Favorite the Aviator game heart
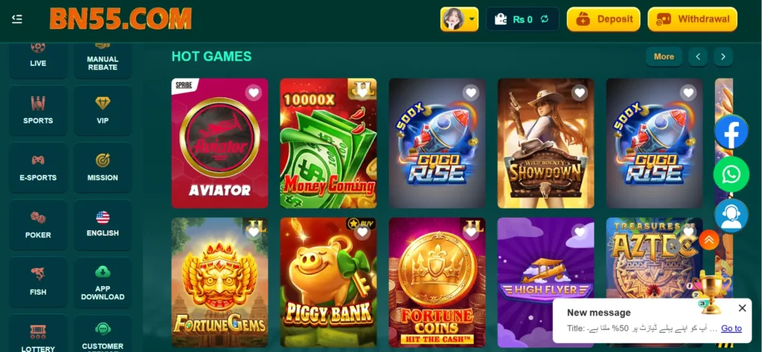Viewport: 762px width, 352px height. 253,93
